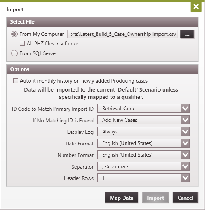Viewport: 205px width, 210px height.
Task: Open the Separator dropdown arrow
Action: (x=185, y=166)
